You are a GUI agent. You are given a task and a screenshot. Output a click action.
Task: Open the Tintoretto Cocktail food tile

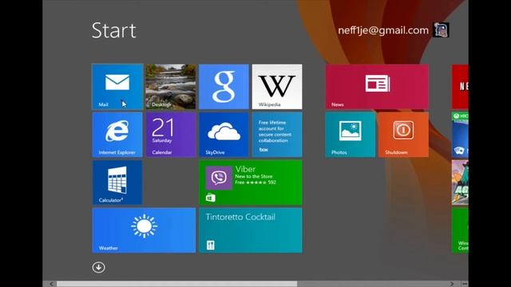[x=251, y=230]
